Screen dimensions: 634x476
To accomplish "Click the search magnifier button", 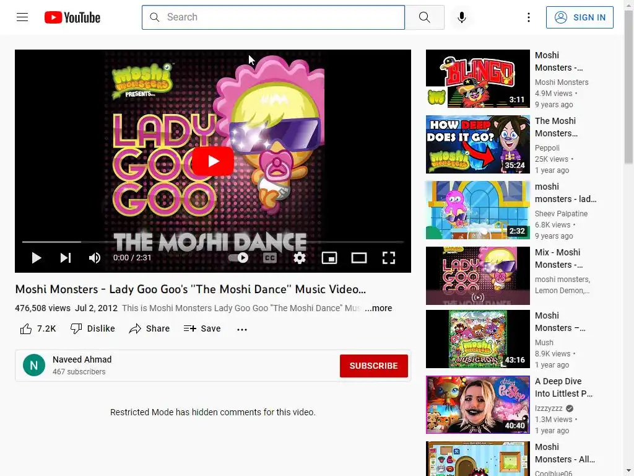I will tap(425, 17).
